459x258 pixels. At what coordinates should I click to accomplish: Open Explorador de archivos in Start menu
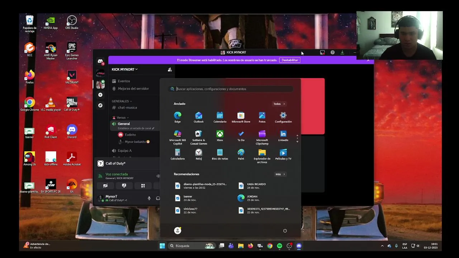pyautogui.click(x=262, y=156)
